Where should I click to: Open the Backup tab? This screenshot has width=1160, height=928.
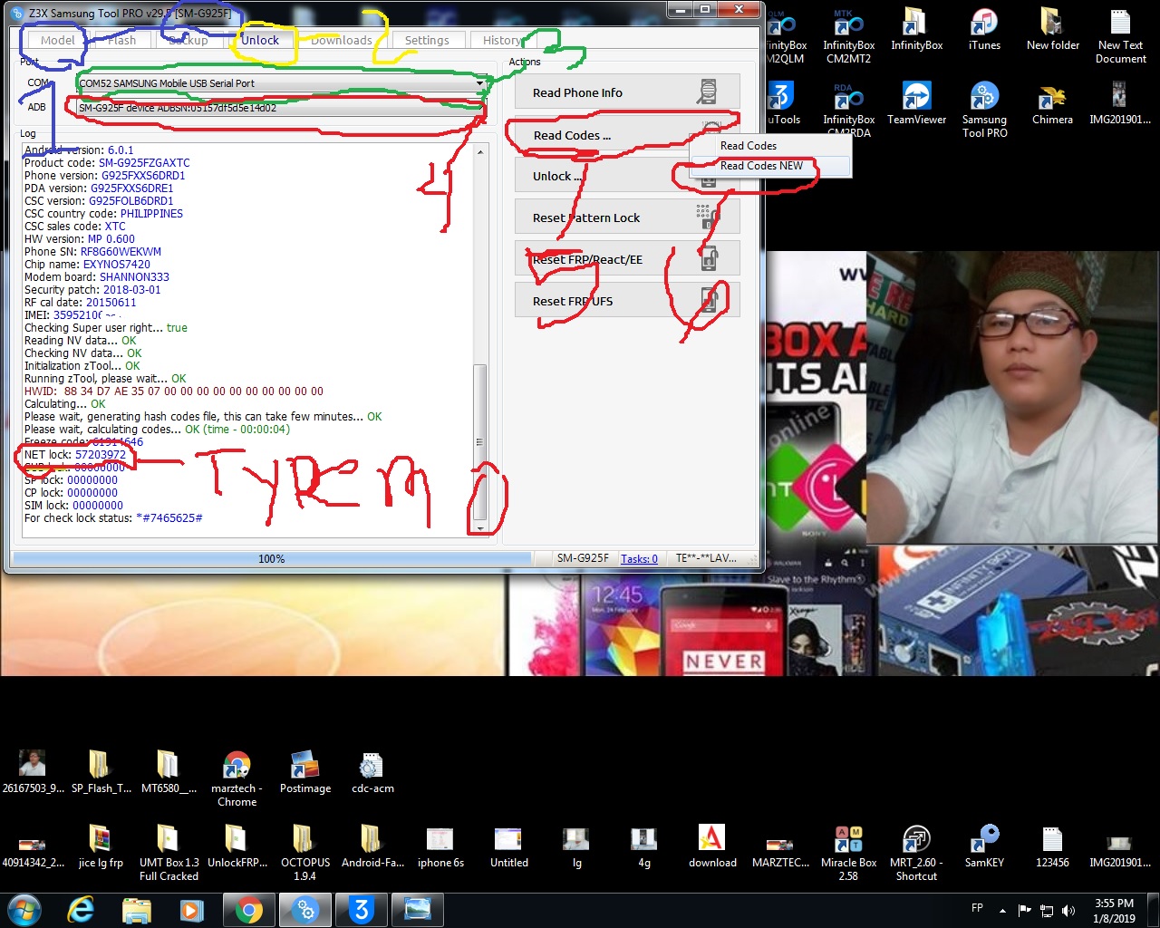(x=188, y=40)
